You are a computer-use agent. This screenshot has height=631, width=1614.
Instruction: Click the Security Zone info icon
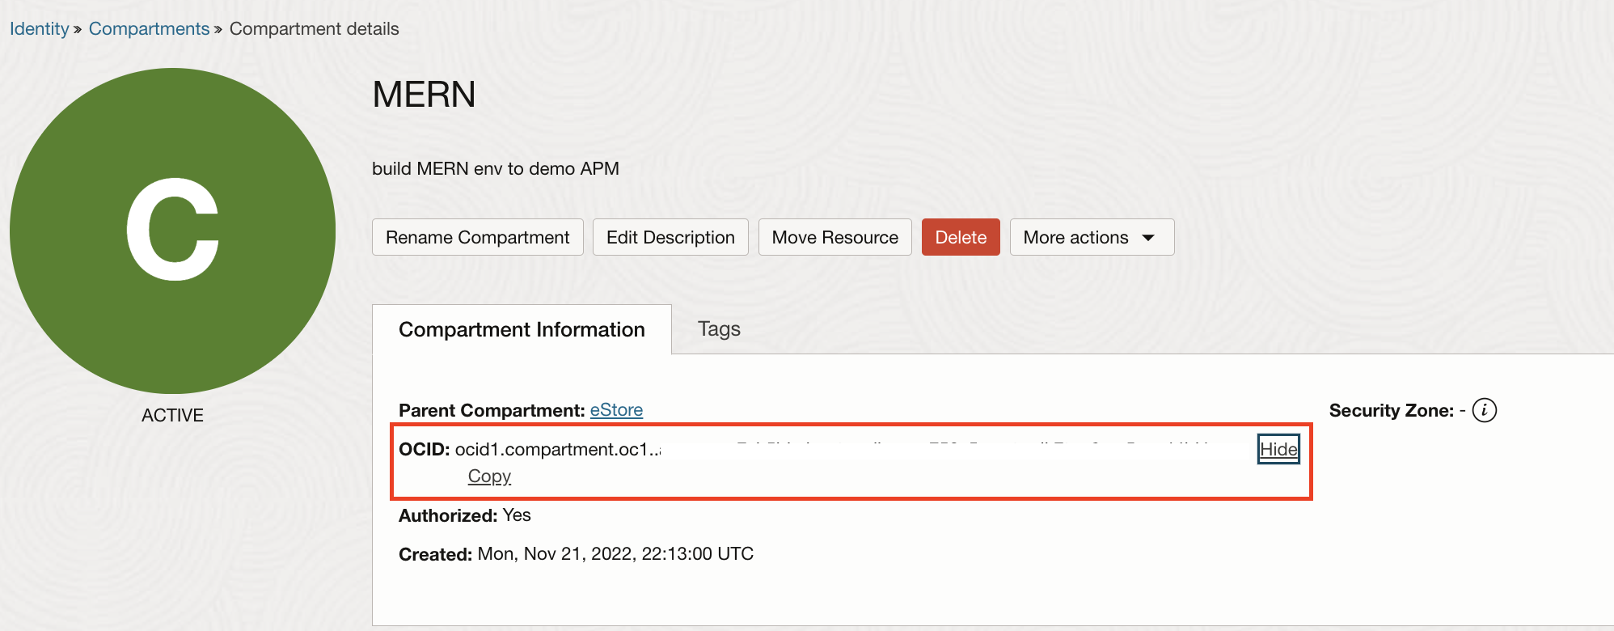tap(1484, 410)
